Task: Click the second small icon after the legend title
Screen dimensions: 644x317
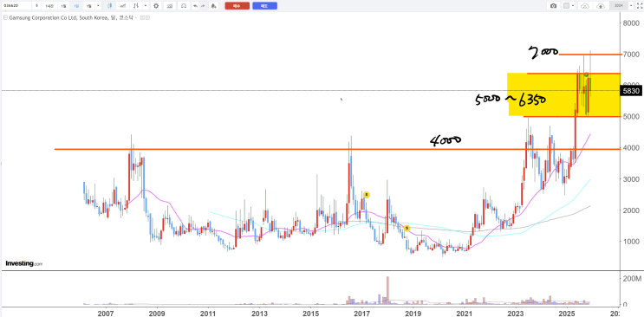Action: 147,17
